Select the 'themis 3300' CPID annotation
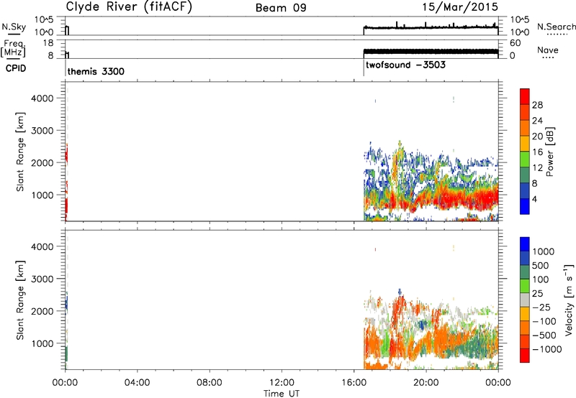The width and height of the screenshot is (576, 398). 96,71
